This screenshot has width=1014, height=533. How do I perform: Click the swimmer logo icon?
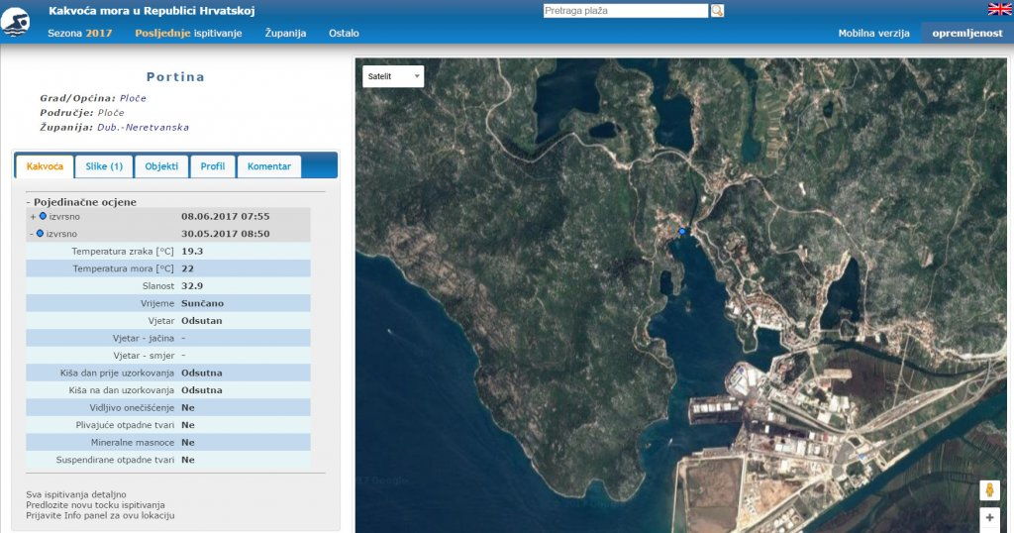(x=16, y=22)
